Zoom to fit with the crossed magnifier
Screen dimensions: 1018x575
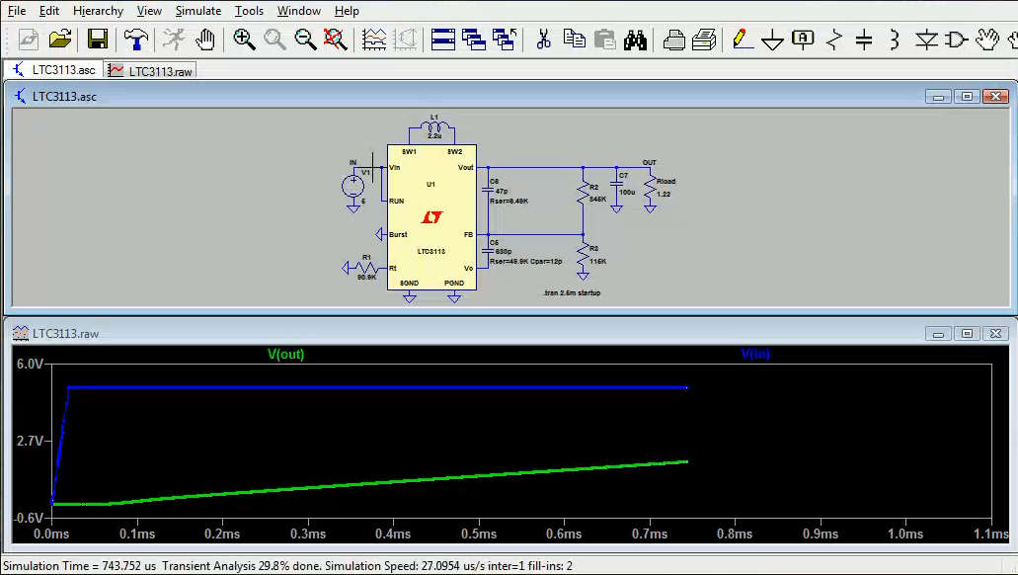pos(335,40)
